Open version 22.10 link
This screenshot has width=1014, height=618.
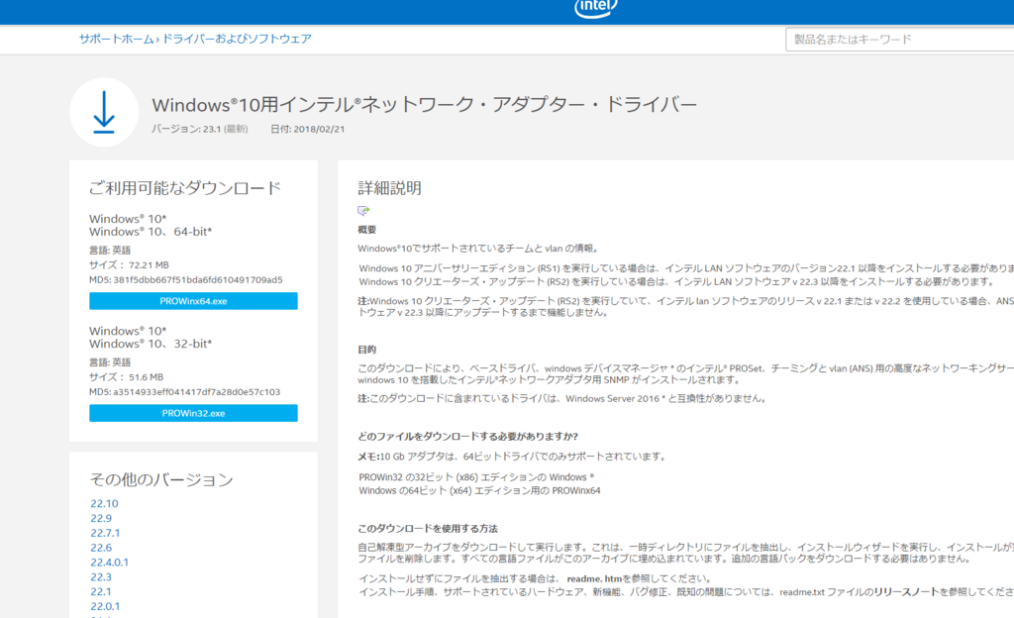104,503
